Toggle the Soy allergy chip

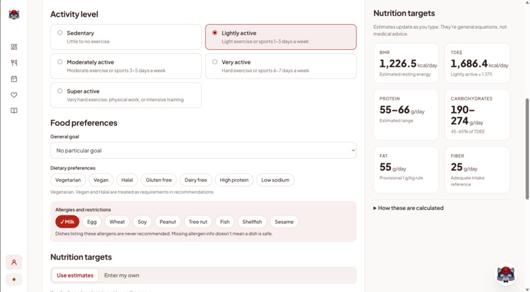point(142,222)
